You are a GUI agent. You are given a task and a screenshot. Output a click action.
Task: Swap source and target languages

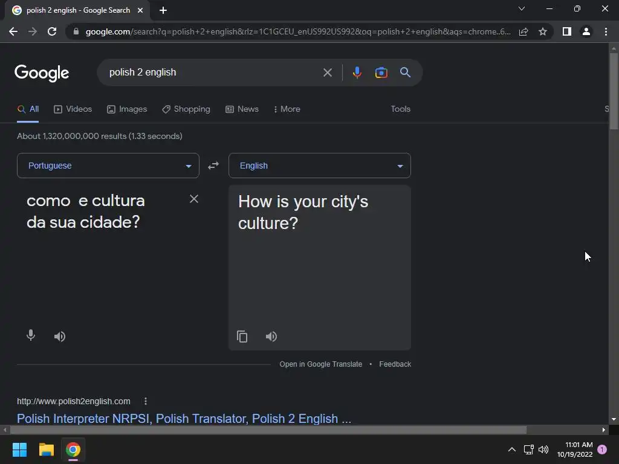(x=213, y=166)
